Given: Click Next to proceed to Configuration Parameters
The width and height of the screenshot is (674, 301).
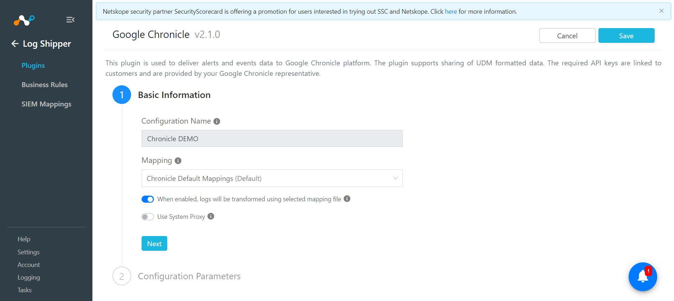Looking at the screenshot, I should click(x=154, y=243).
